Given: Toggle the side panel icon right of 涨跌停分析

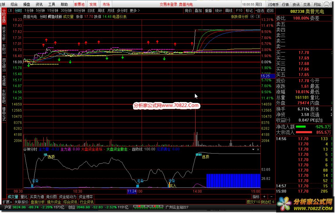Looking at the screenshot, I should point(258,16).
